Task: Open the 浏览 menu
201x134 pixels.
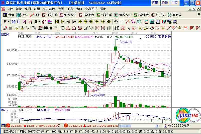Action: [x=19, y=9]
